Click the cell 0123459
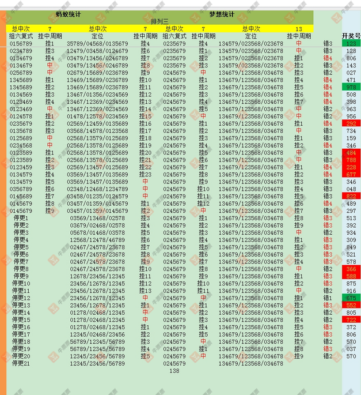The width and height of the screenshot is (361, 395). tap(21, 167)
